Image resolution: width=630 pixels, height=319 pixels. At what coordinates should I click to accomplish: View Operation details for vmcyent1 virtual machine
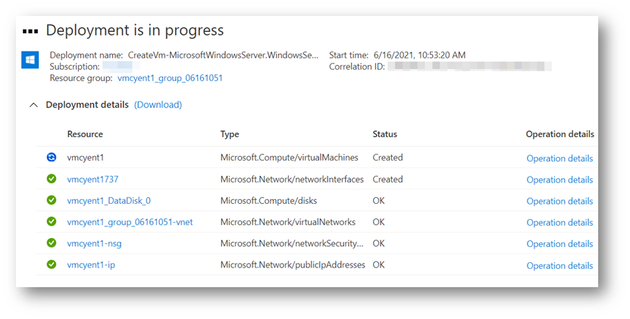(x=559, y=158)
